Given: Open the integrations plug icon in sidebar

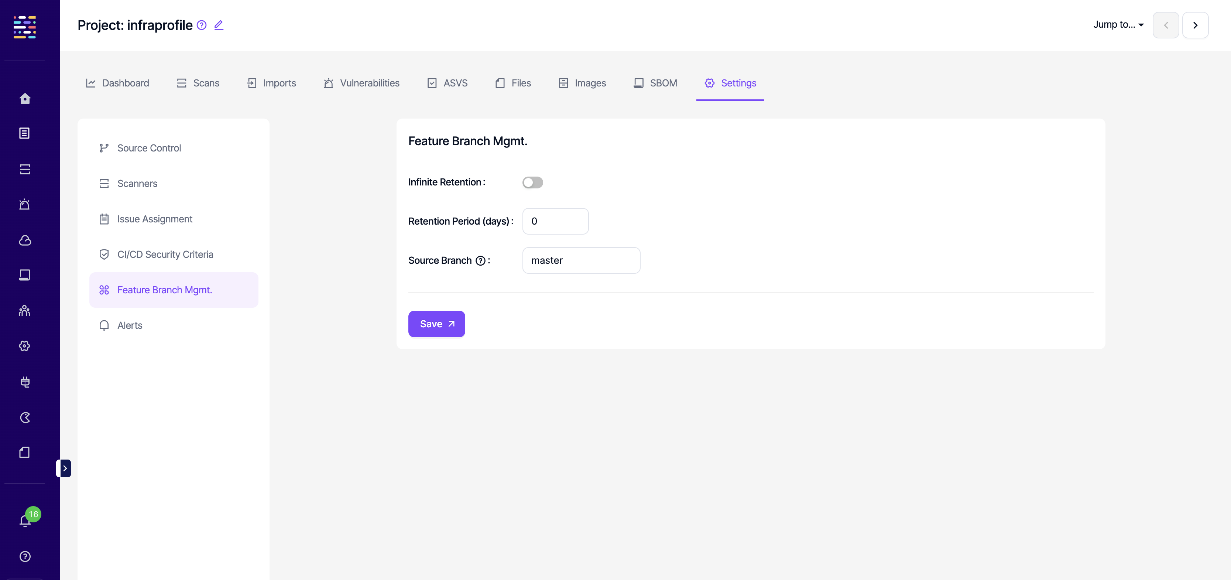Looking at the screenshot, I should [x=25, y=382].
